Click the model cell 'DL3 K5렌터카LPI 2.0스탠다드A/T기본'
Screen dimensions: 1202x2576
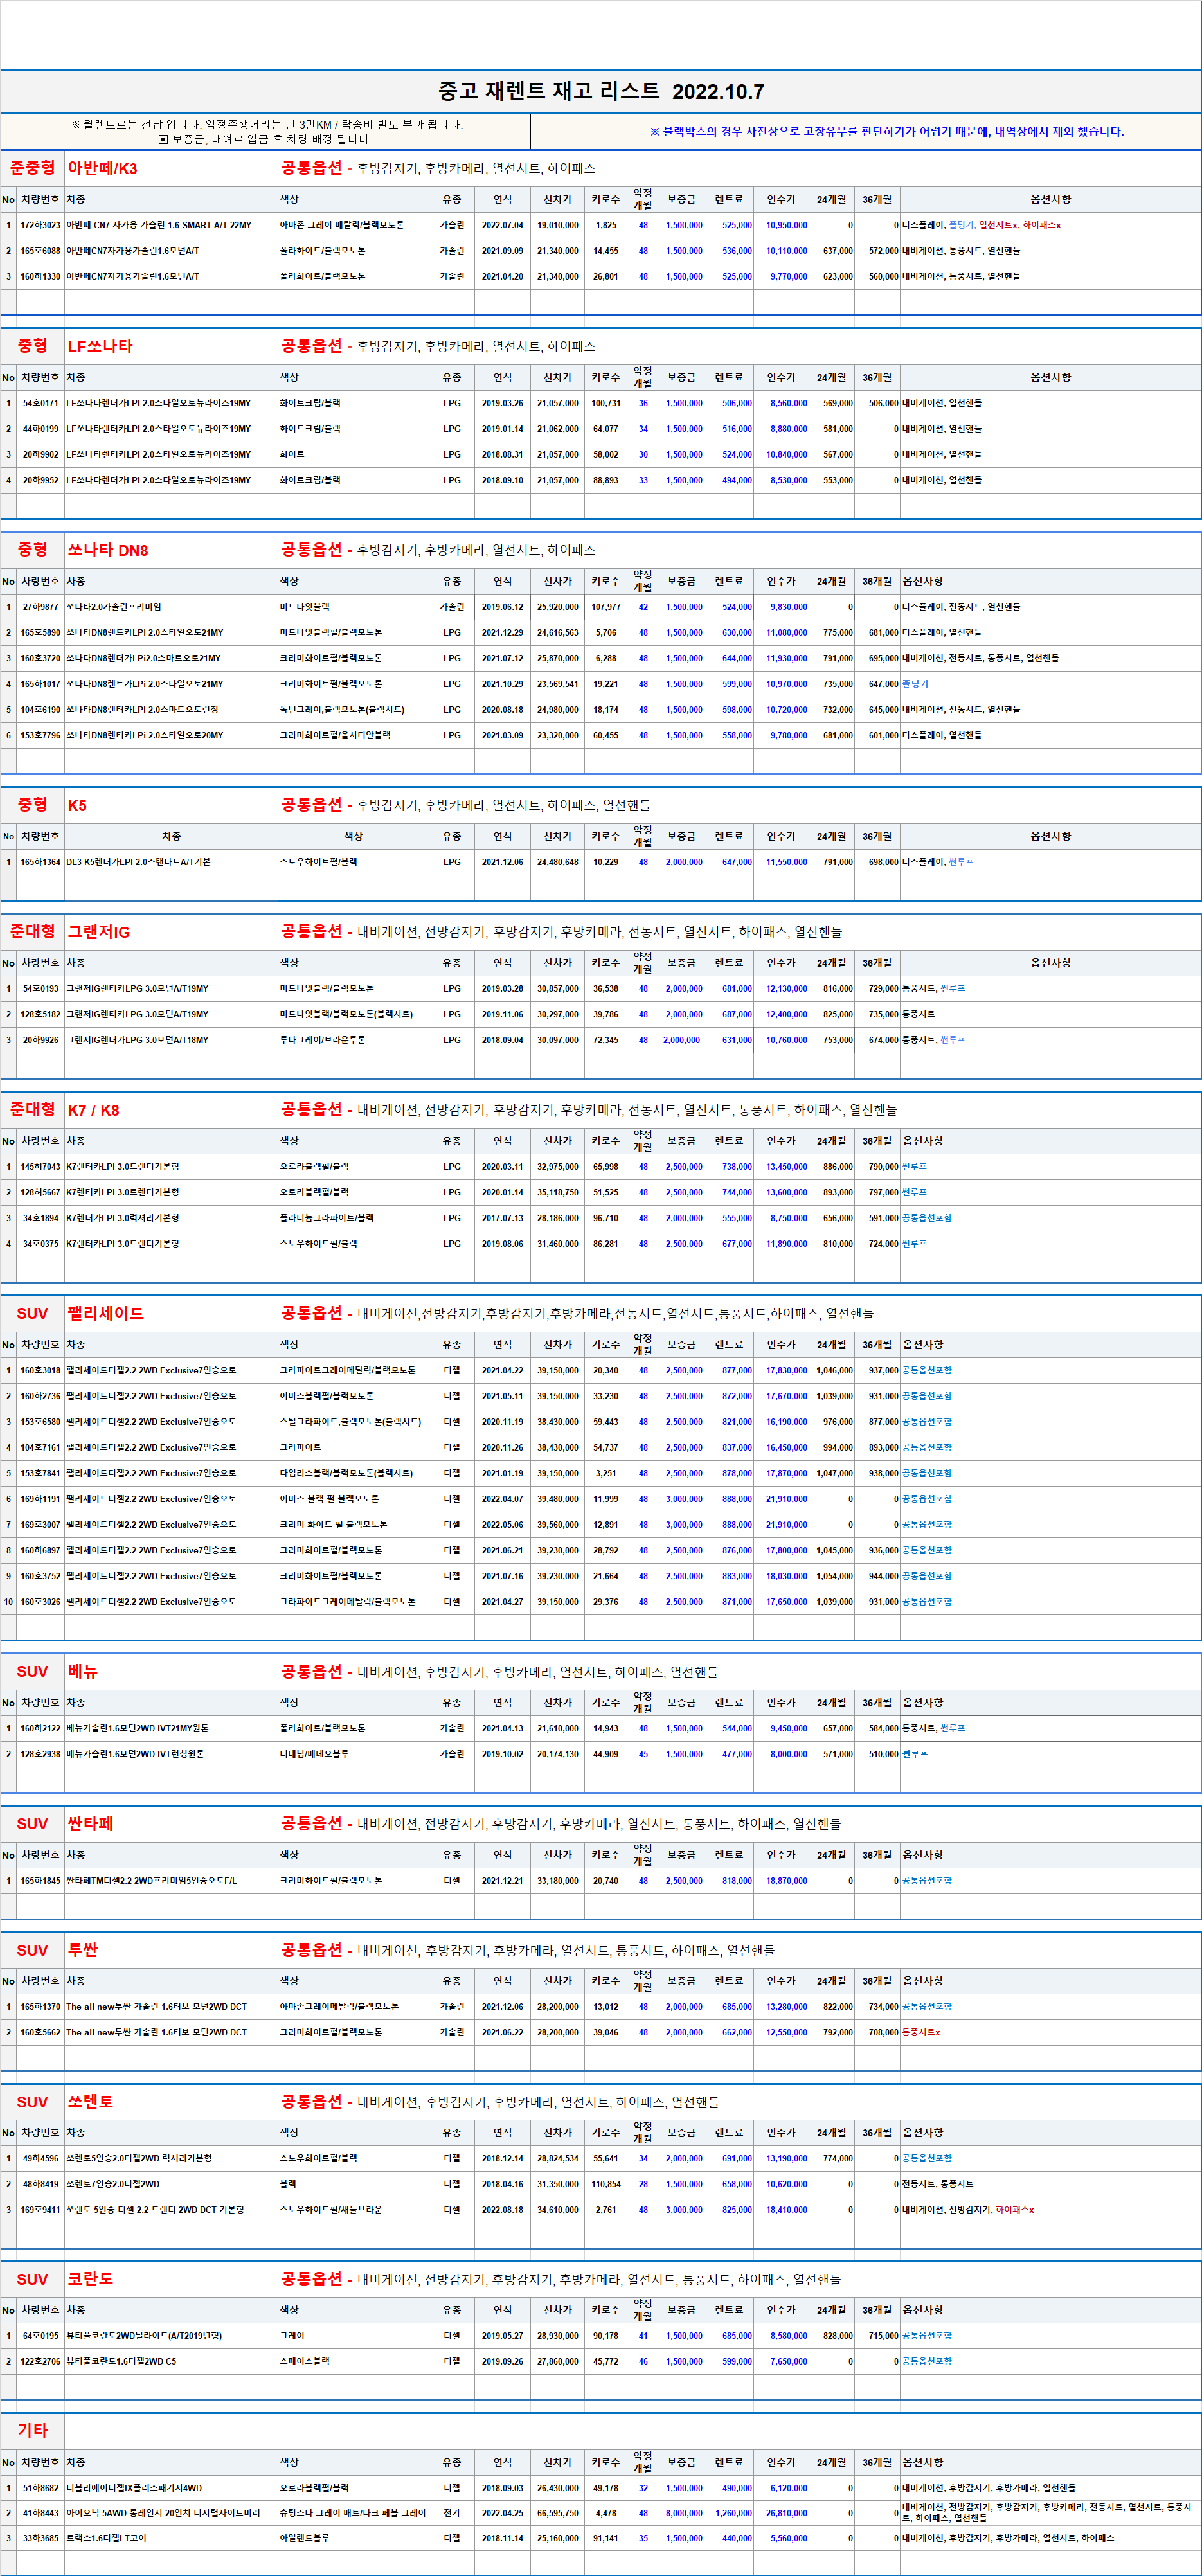tap(139, 862)
